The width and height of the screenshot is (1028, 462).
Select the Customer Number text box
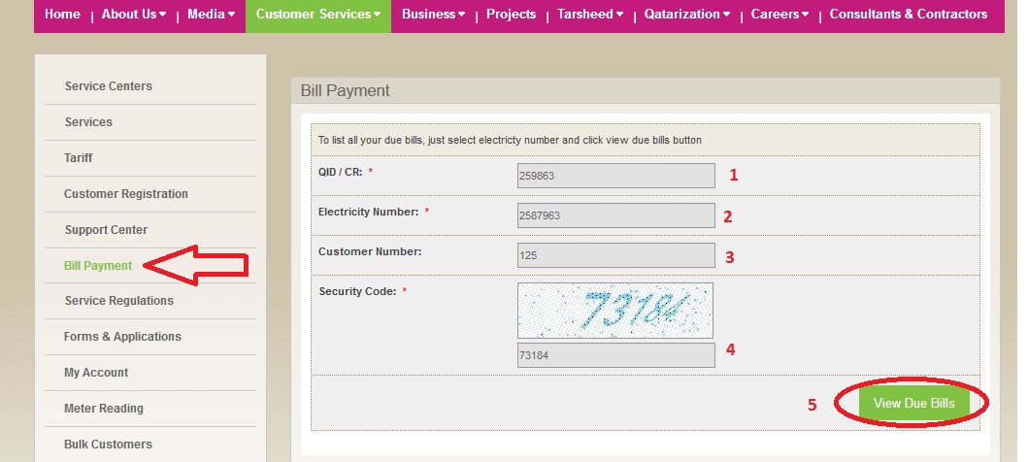point(615,255)
